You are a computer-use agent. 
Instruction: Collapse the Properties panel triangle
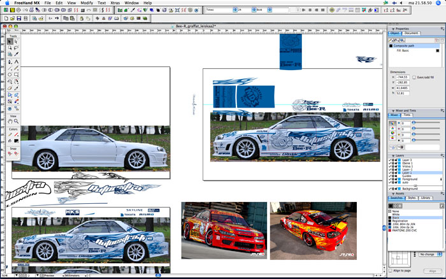click(393, 29)
